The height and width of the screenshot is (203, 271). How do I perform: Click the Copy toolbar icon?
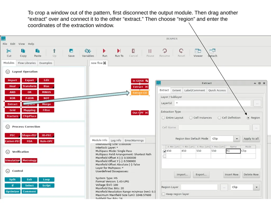click(23, 51)
